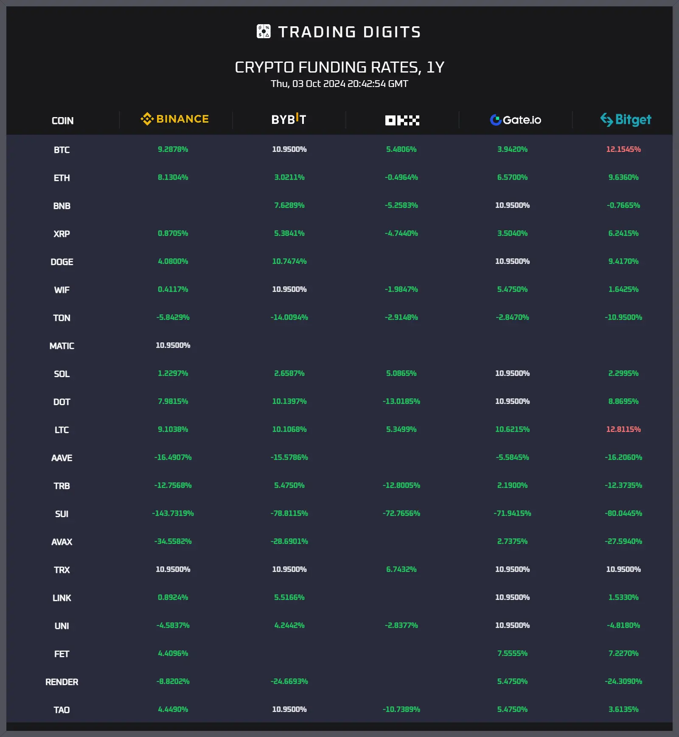
Task: Click the Trading Digits logo icon
Action: click(264, 31)
